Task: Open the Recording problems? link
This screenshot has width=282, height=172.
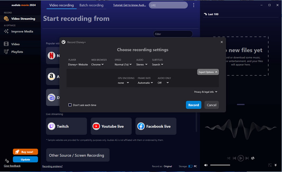Action: click(52, 166)
